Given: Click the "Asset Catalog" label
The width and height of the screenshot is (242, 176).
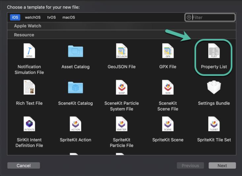Looking at the screenshot, I should (x=76, y=67).
